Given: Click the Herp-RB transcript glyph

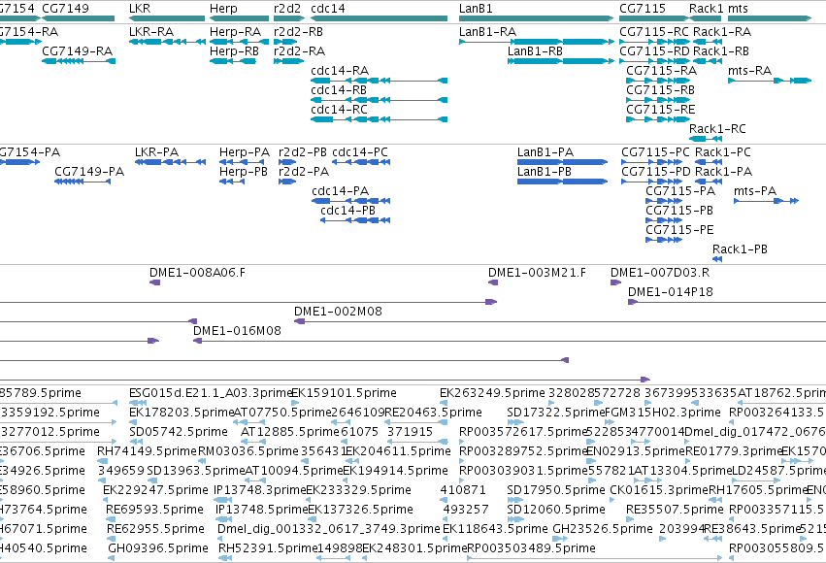Looking at the screenshot, I should tap(233, 61).
